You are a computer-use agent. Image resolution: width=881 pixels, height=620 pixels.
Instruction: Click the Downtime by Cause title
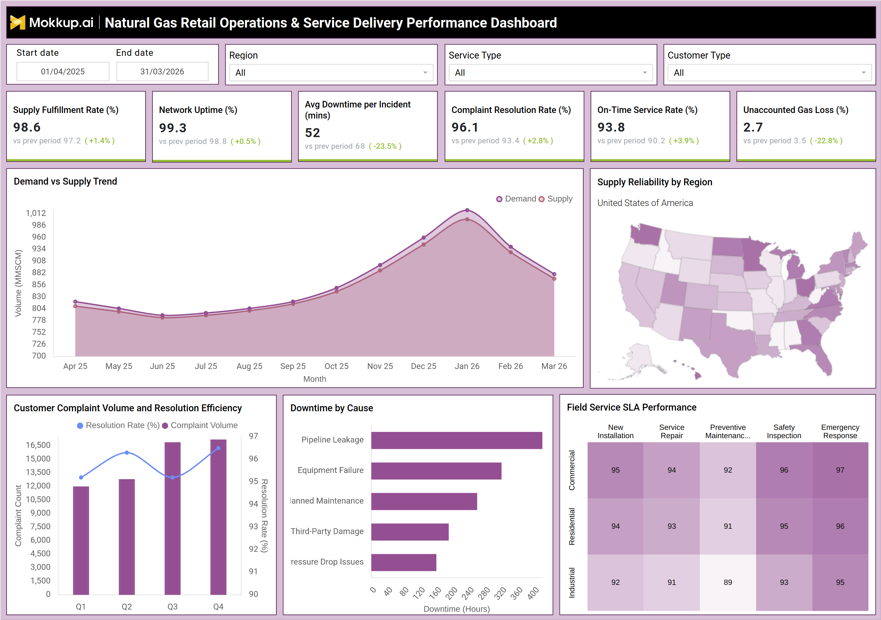(331, 408)
